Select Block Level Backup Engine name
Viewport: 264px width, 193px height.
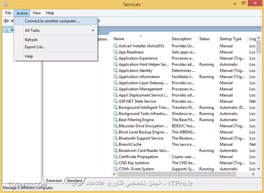(x=143, y=132)
